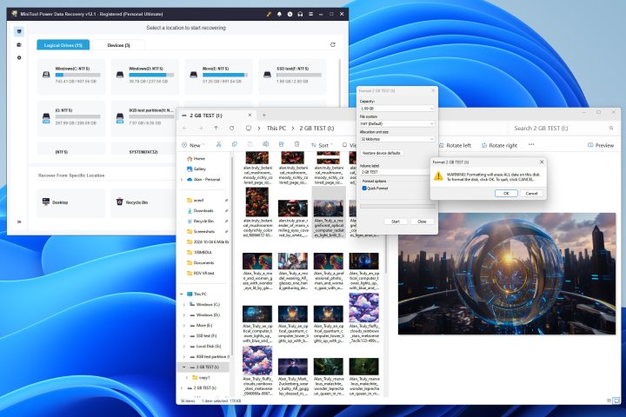
Task: Click Start in the Format dialog
Action: coord(396,222)
